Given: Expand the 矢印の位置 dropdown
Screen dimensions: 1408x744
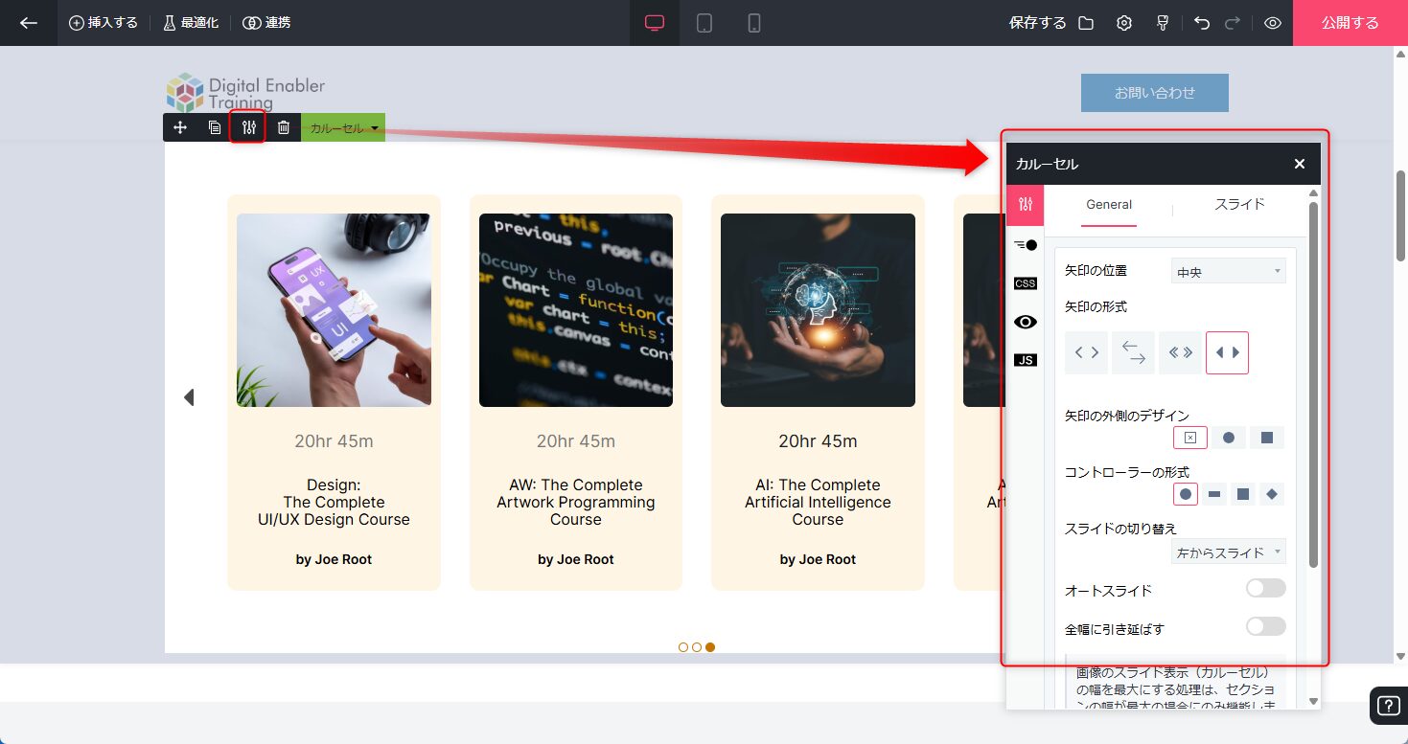Looking at the screenshot, I should click(x=1228, y=272).
